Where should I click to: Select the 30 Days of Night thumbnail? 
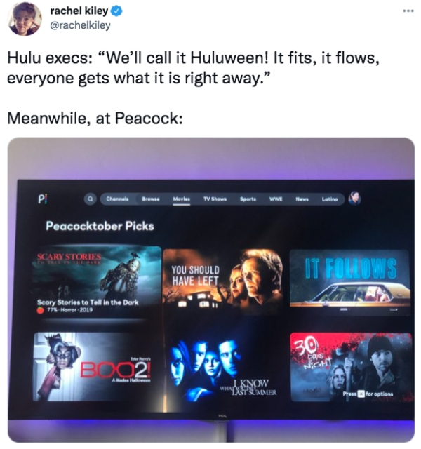(x=351, y=367)
